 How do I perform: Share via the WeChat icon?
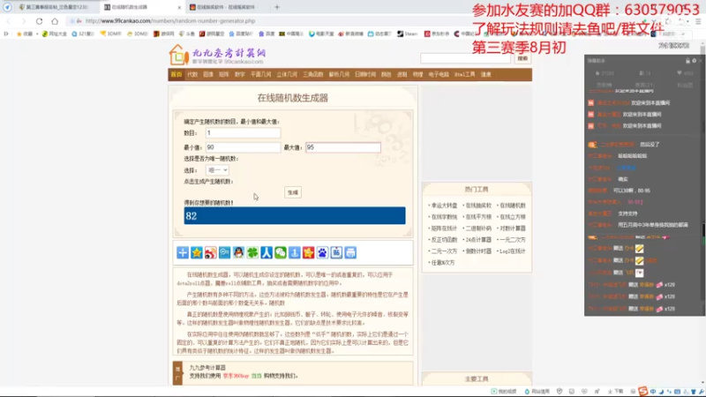(x=280, y=252)
